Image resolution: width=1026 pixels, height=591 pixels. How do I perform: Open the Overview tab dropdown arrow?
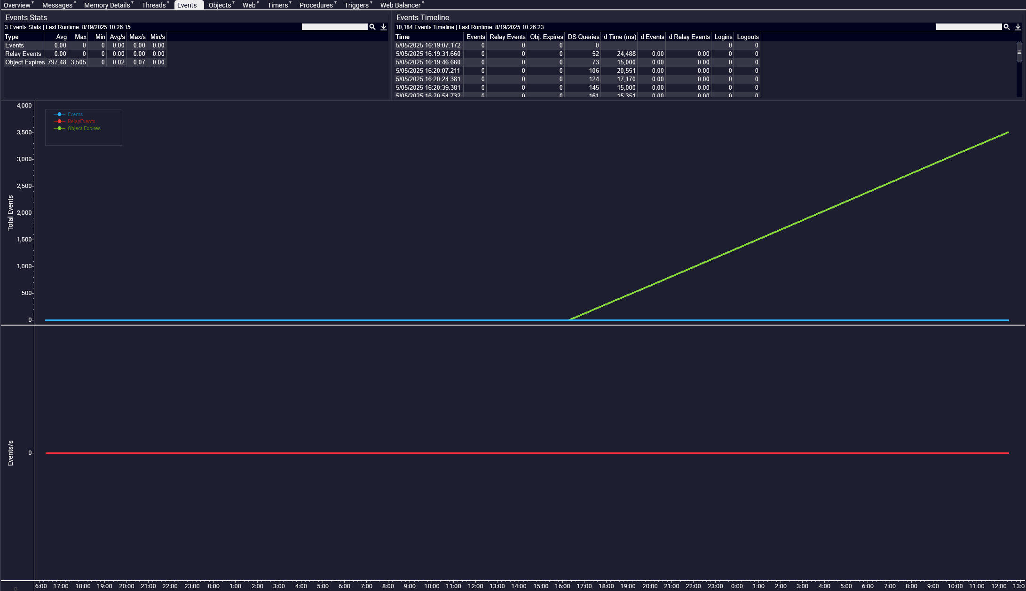(x=33, y=3)
